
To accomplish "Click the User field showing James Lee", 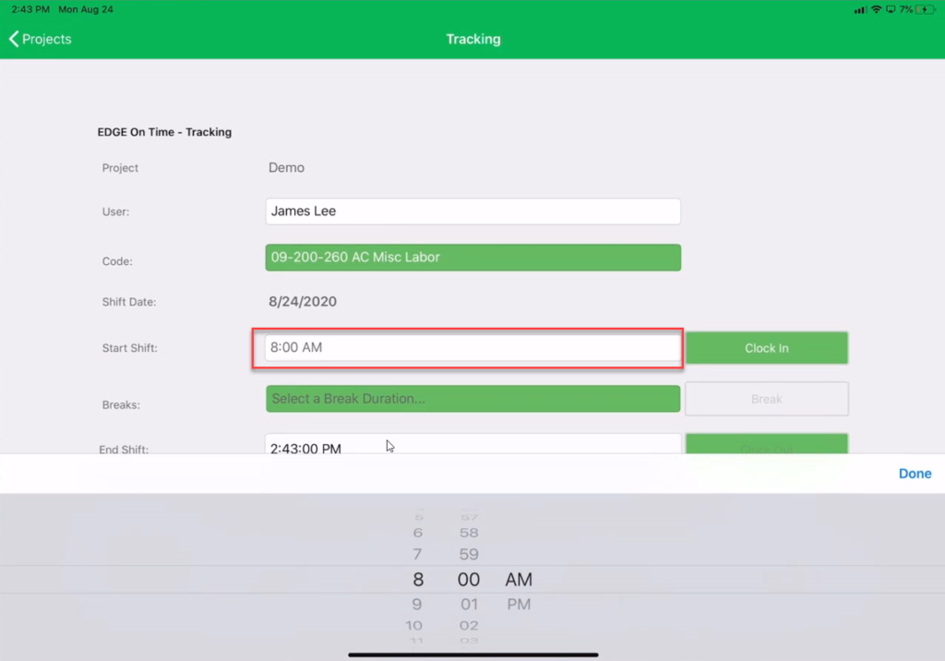I will pos(472,211).
